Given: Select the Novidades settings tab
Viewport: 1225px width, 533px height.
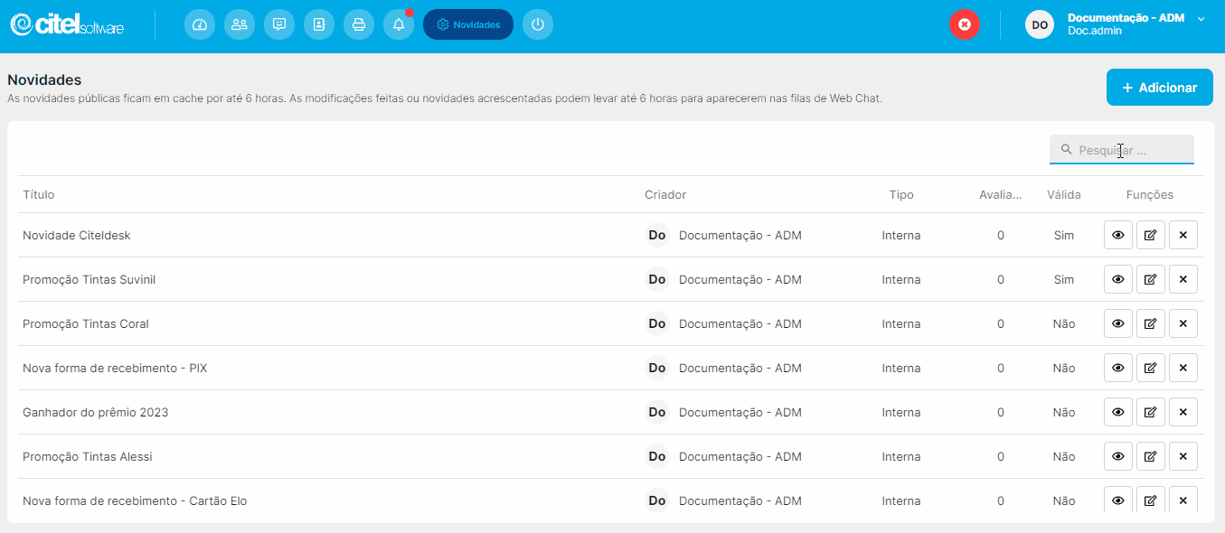Looking at the screenshot, I should [468, 24].
